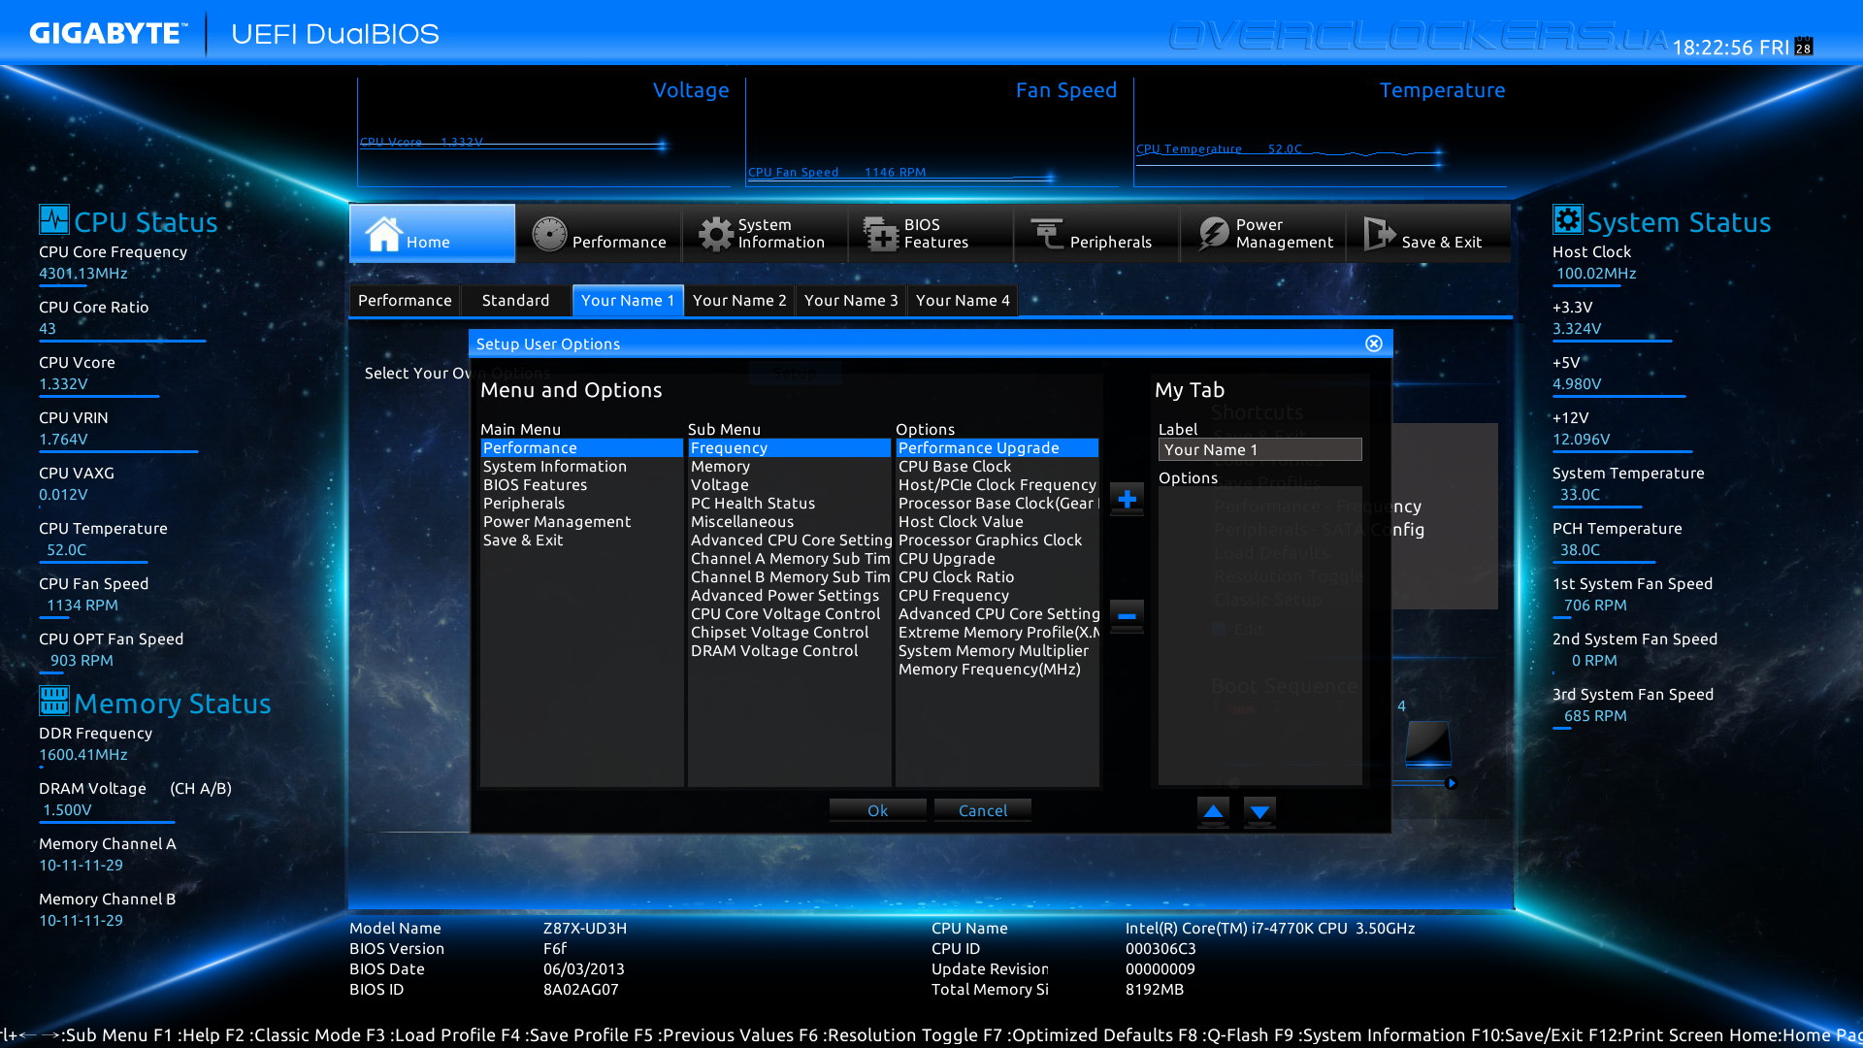Add selected option with plus button

1127,500
